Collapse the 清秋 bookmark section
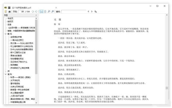 [x=6, y=74]
